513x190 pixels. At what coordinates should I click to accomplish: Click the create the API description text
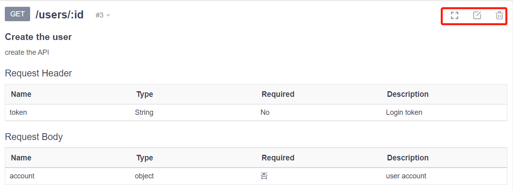click(x=27, y=52)
